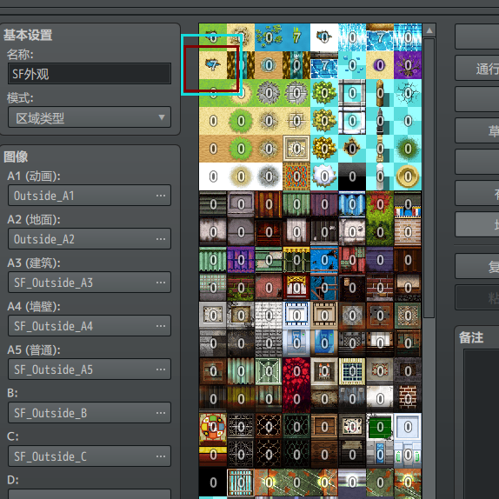Select the wooden log post tile

click(380, 93)
